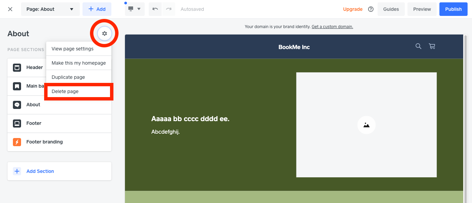
Task: Open the Guides button
Action: coord(391,9)
